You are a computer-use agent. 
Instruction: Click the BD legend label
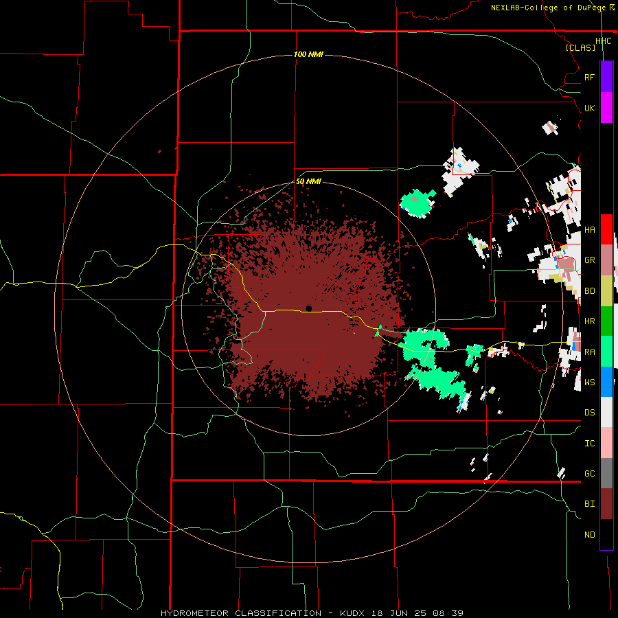point(589,291)
